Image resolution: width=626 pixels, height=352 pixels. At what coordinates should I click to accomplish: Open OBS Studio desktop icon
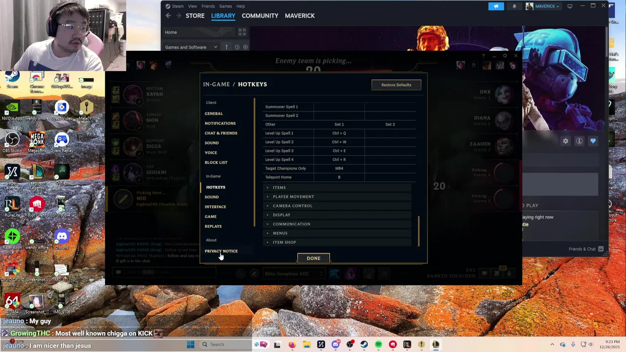[x=12, y=144]
